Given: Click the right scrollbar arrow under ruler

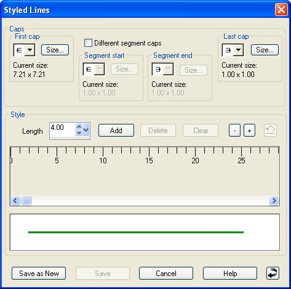Looking at the screenshot, I should 274,200.
